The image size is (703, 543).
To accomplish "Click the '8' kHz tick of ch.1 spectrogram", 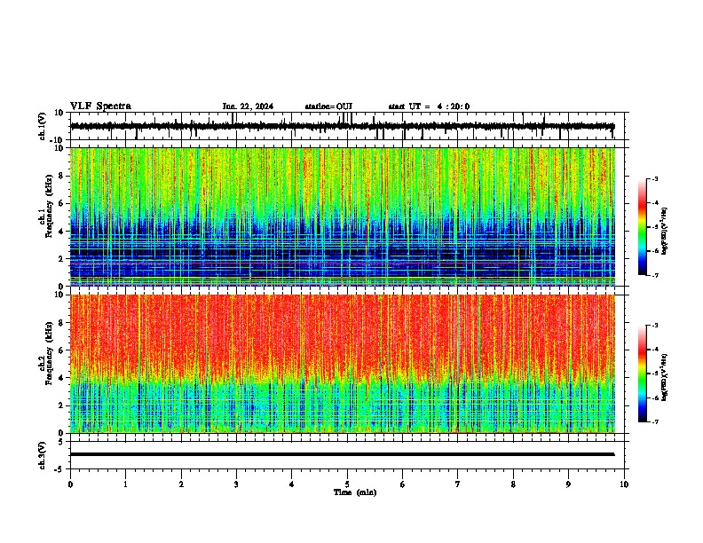I will coord(62,176).
